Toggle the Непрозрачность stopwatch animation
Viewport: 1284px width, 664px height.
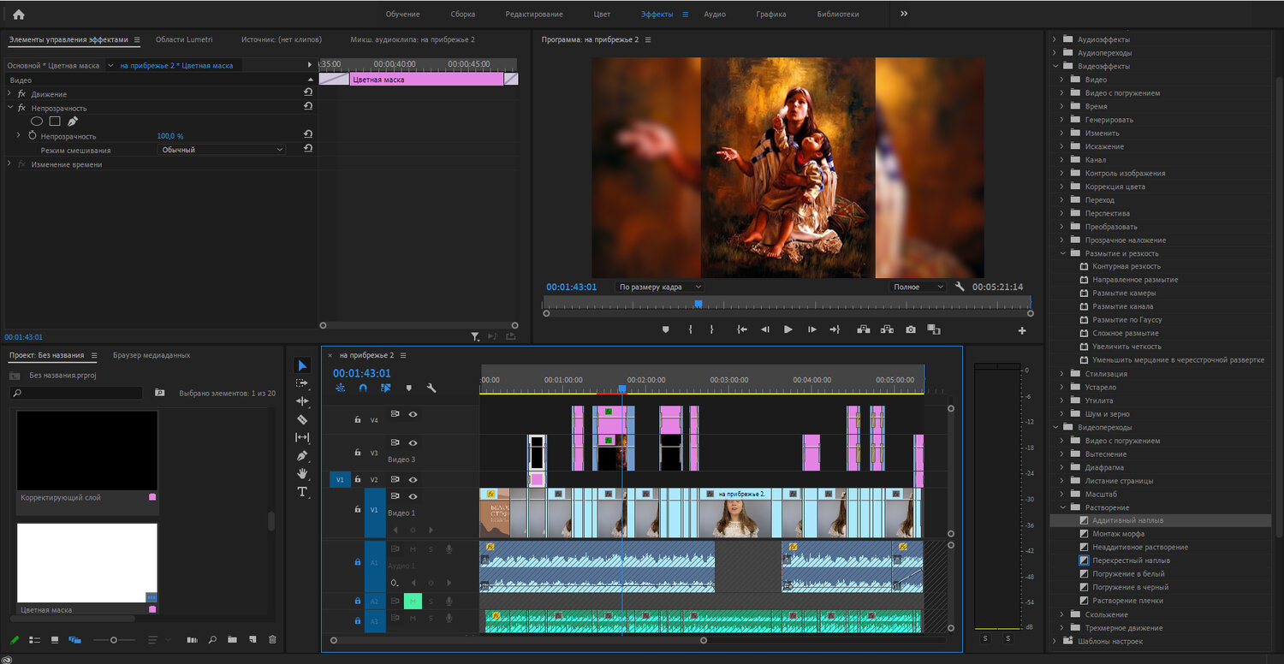[x=33, y=136]
